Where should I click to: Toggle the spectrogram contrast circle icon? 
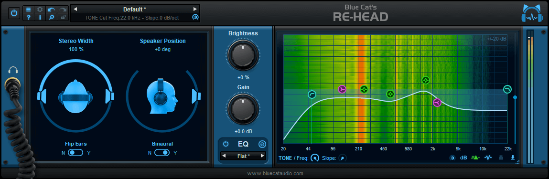tap(452, 158)
